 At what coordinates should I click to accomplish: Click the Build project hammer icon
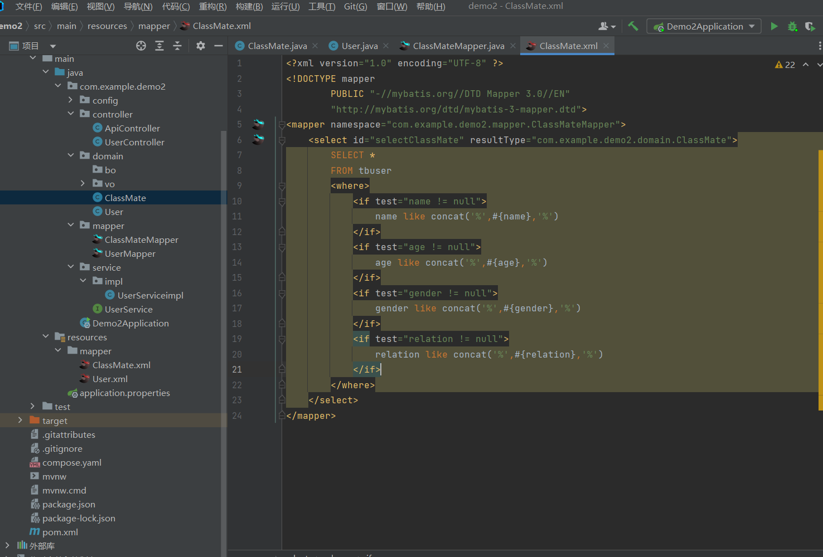point(633,26)
